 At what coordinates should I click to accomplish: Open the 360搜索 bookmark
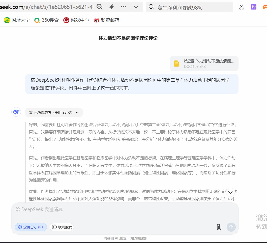[47, 20]
